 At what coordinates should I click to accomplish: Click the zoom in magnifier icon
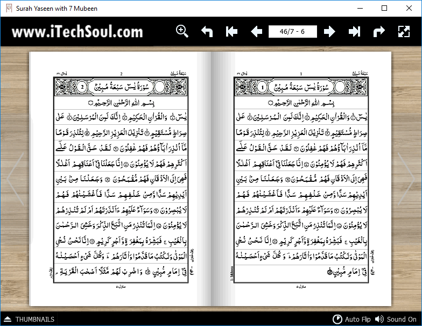182,31
